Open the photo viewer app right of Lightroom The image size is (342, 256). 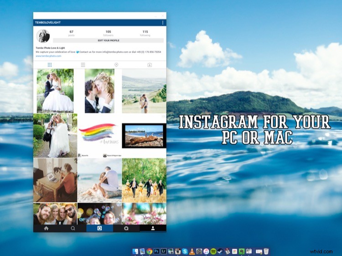171,251
